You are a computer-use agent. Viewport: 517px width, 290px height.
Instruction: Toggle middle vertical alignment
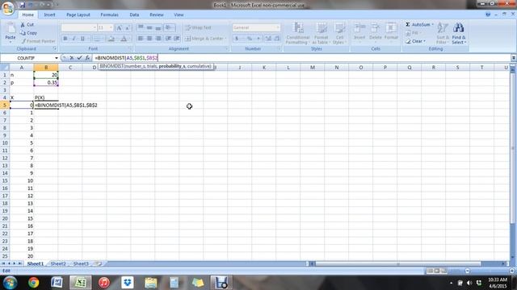click(149, 27)
